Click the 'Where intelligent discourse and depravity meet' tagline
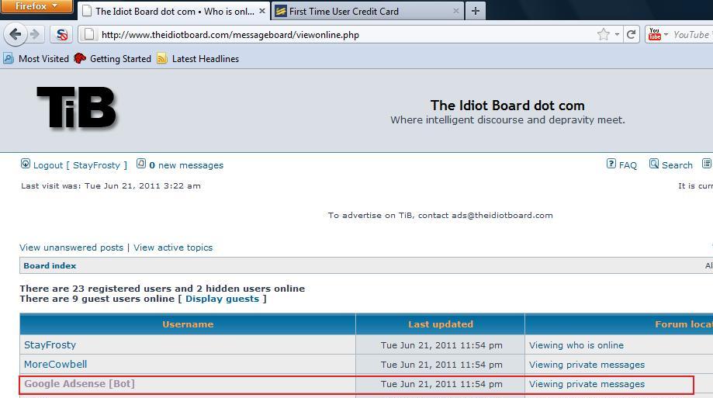 pyautogui.click(x=507, y=119)
